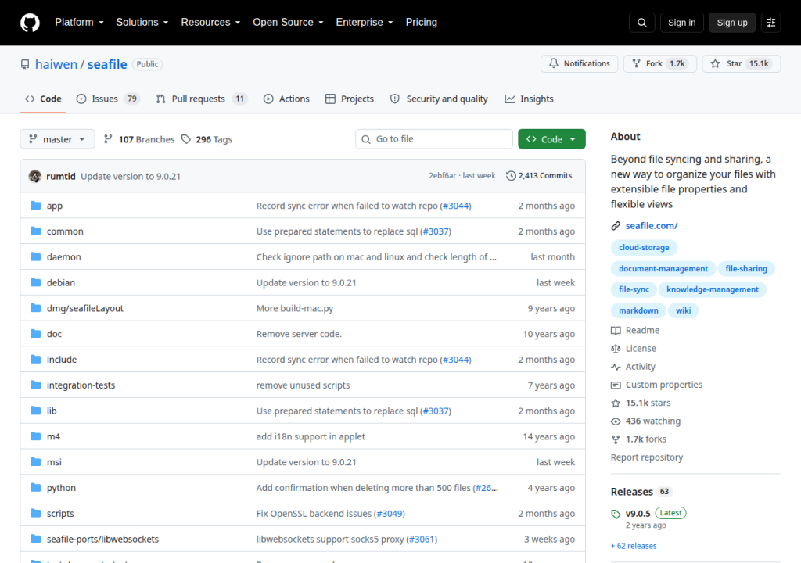Click the debian folder icon
801x563 pixels.
35,282
